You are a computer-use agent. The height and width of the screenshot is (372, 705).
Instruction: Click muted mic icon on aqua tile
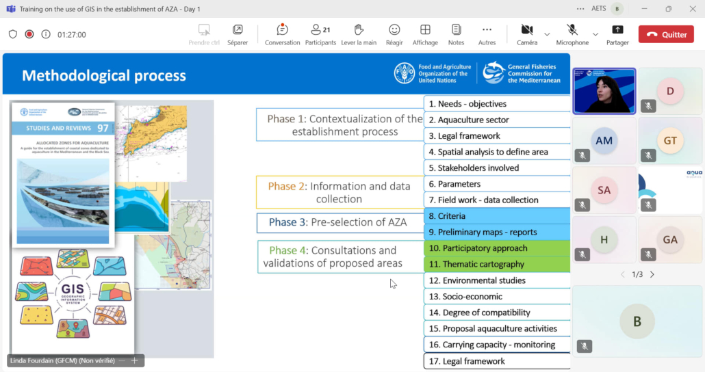tap(648, 205)
